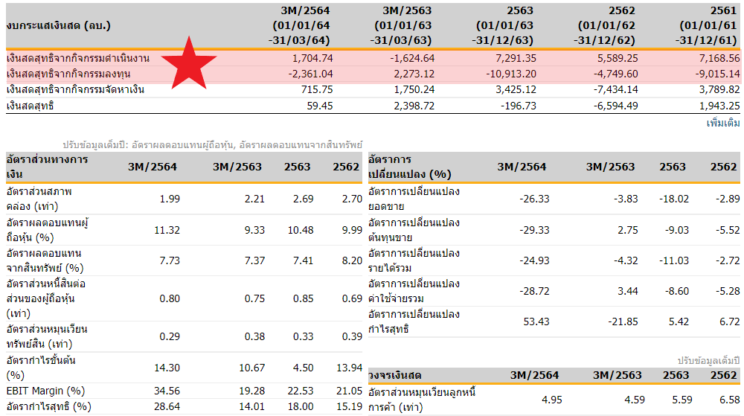
Task: Open the เพิ่มเติม link
Action: [x=722, y=124]
